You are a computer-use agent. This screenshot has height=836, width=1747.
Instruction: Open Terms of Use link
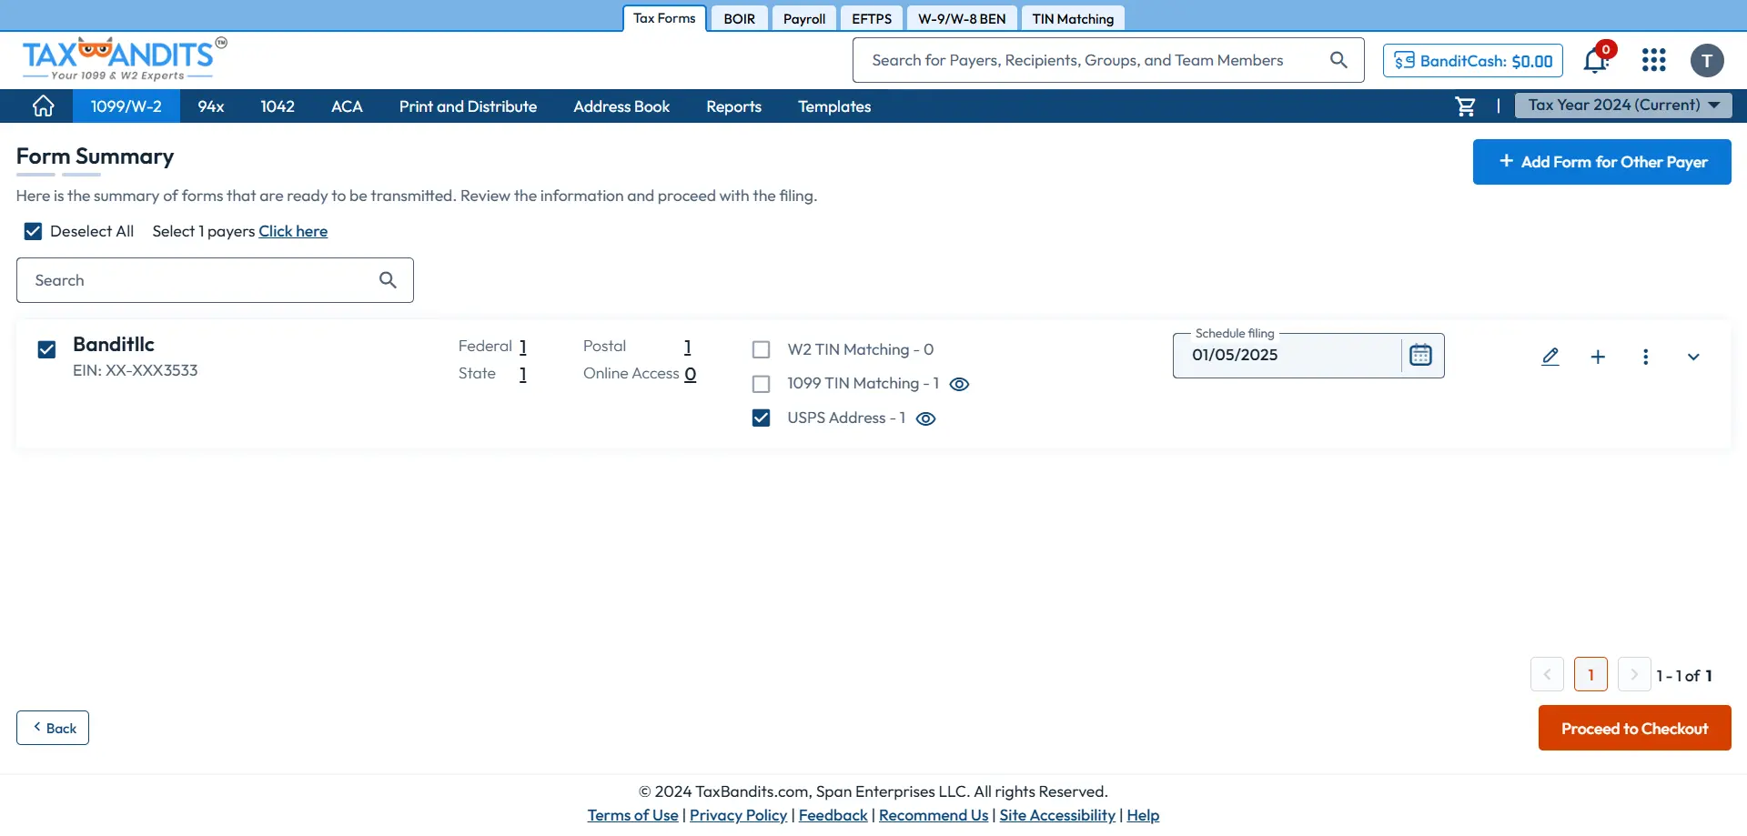[x=632, y=815]
